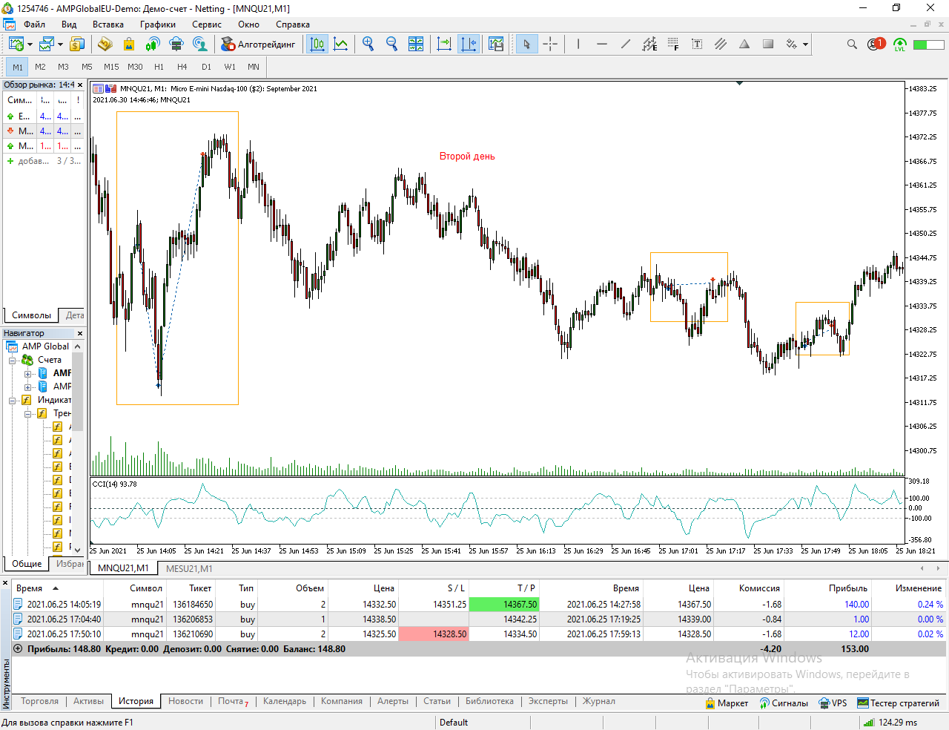
Task: Switch timeframe to M15
Action: (x=111, y=67)
